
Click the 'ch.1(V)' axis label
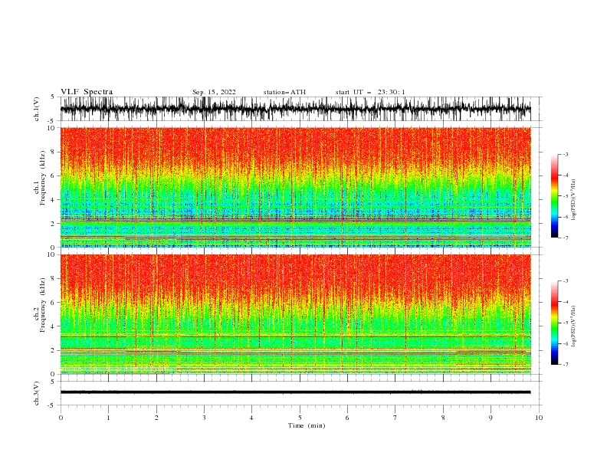(x=37, y=109)
